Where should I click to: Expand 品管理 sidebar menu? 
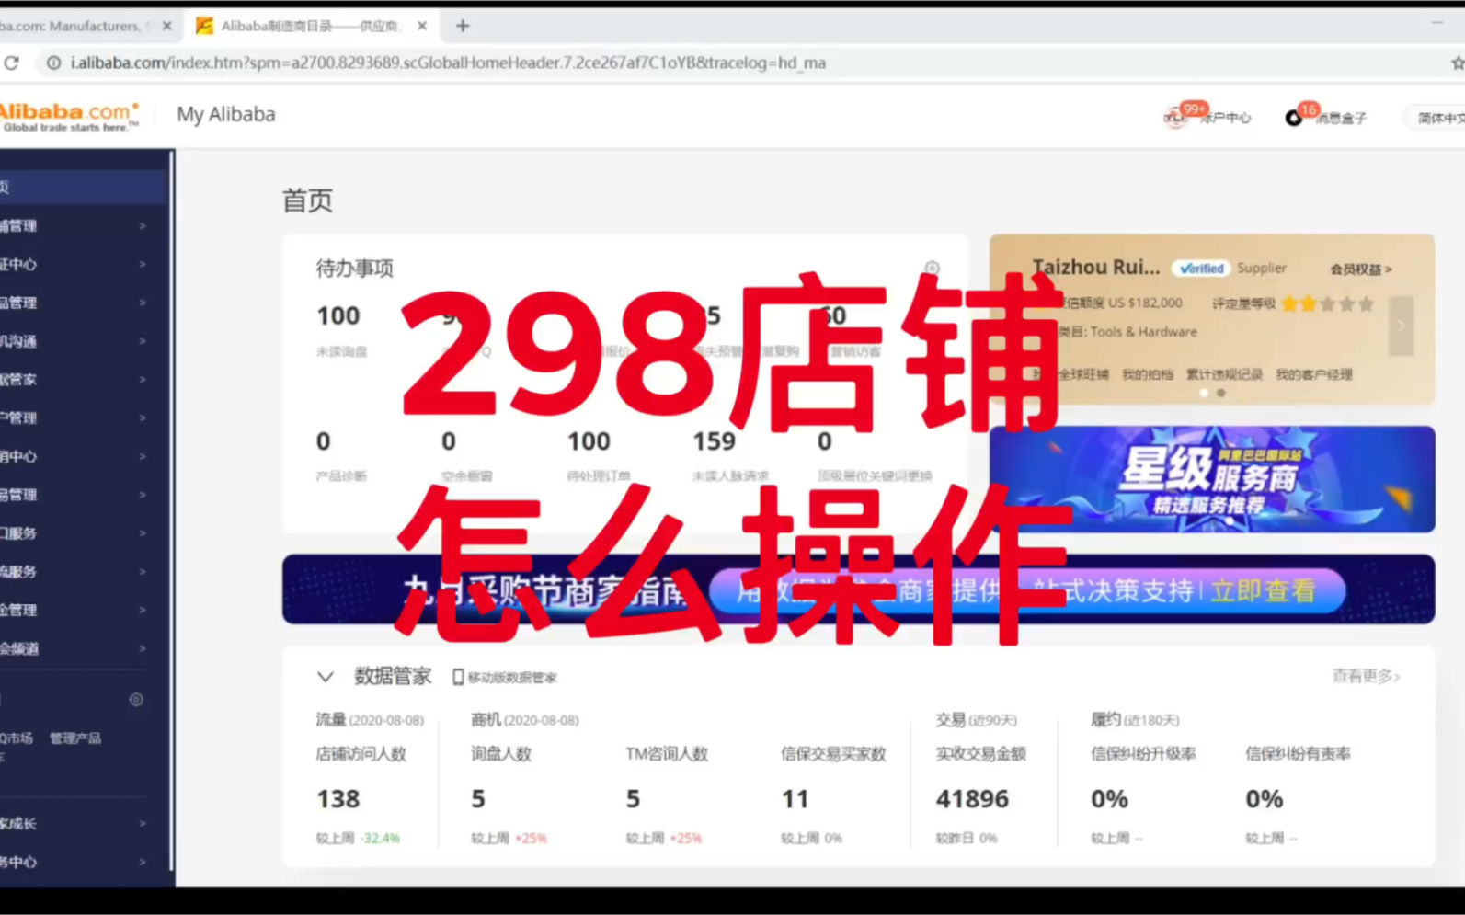click(x=84, y=303)
